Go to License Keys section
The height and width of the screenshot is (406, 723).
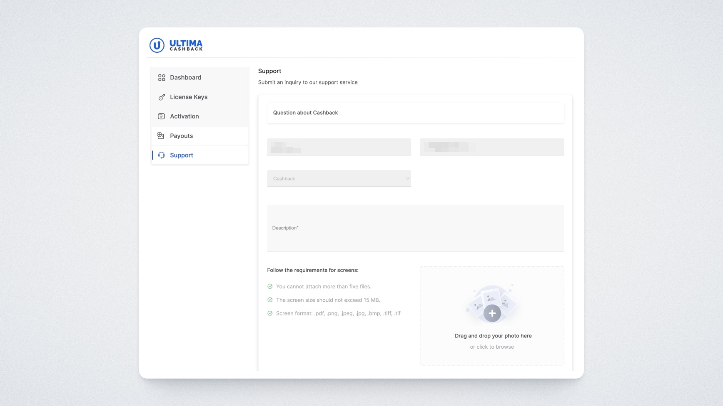pyautogui.click(x=188, y=97)
